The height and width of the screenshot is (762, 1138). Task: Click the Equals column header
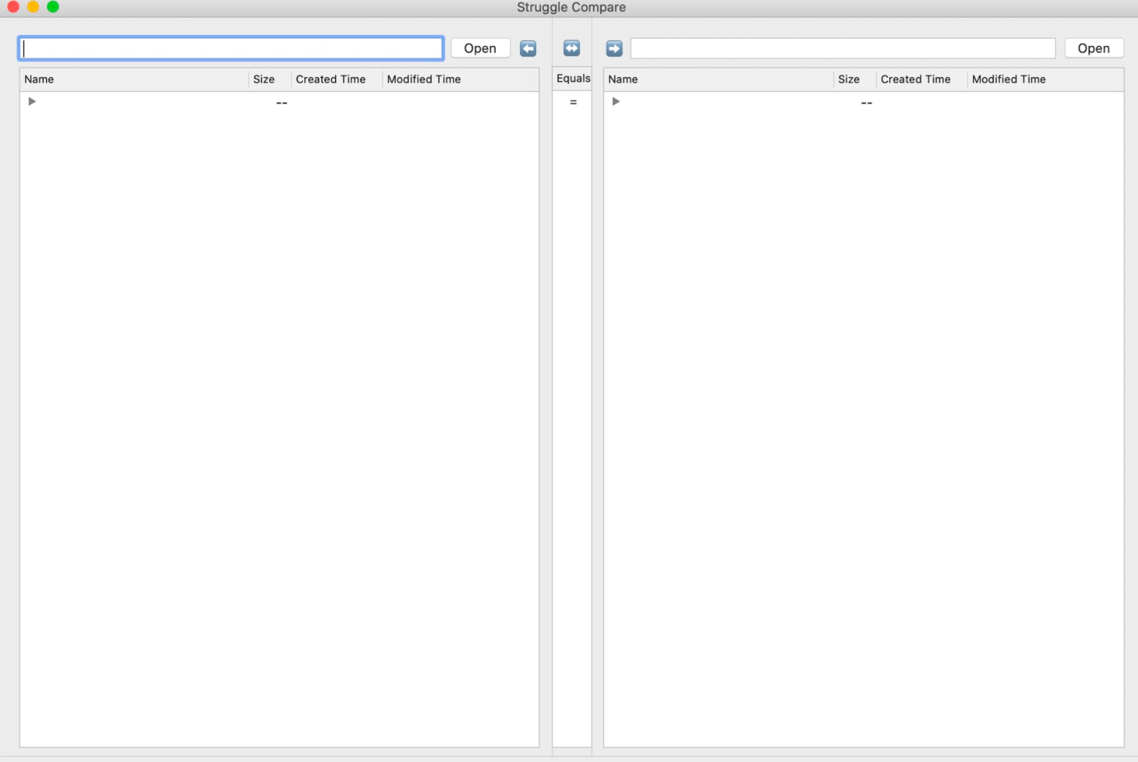(573, 78)
